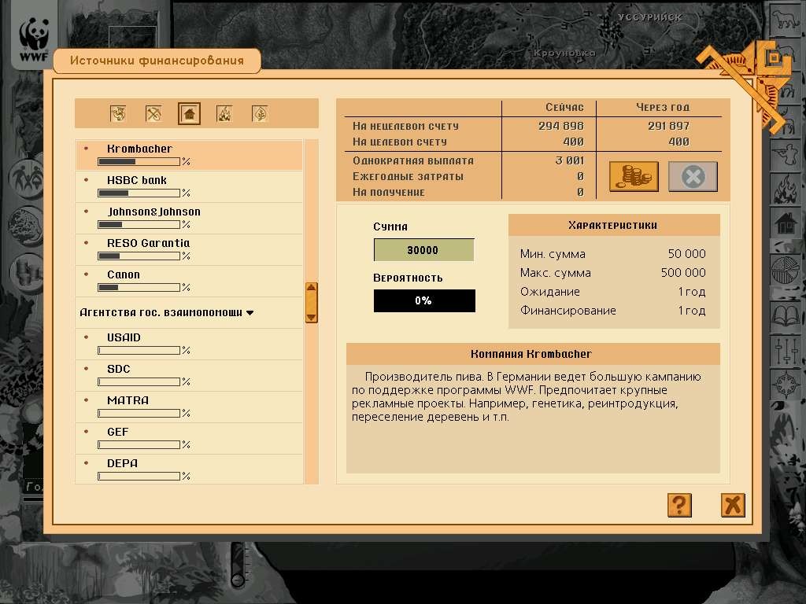Image resolution: width=806 pixels, height=604 pixels.
Task: Click the Ежегодные затраты label
Action: click(x=409, y=176)
